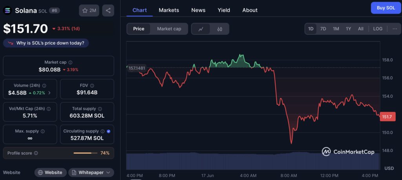The height and width of the screenshot is (180, 402).
Task: Show Total supply info icon
Action: click(100, 109)
